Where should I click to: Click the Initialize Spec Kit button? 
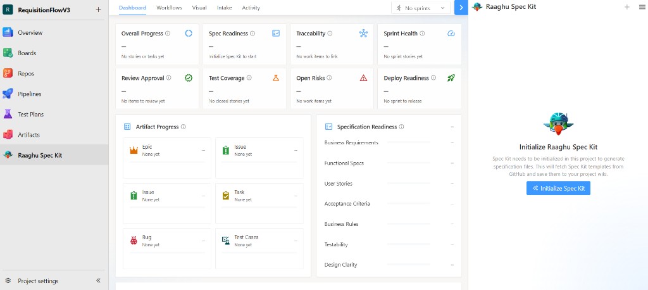pos(558,188)
